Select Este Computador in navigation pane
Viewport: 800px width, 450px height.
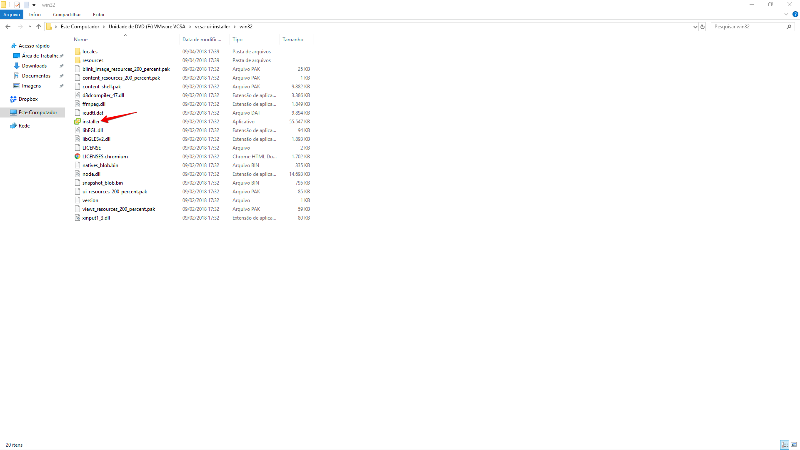38,112
